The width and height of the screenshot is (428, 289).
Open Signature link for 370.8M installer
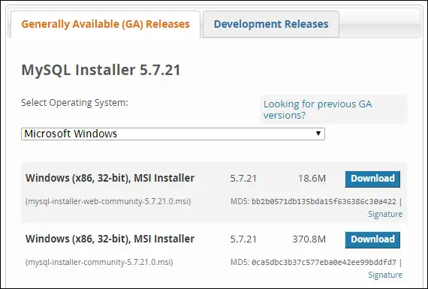(x=385, y=275)
